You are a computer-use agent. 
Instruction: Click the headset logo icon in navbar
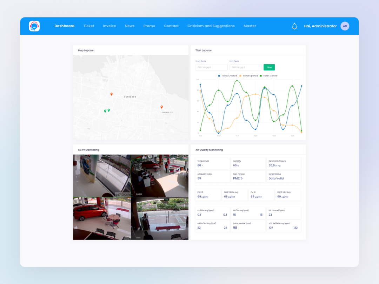34,26
